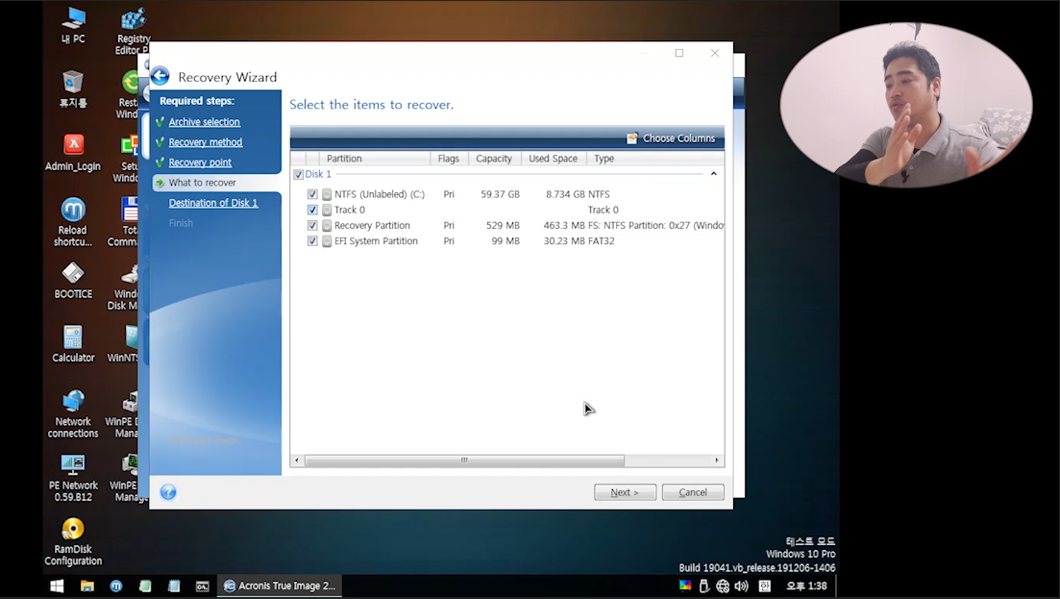
Task: Click the taskbar clock showing 1:38
Action: coord(806,587)
